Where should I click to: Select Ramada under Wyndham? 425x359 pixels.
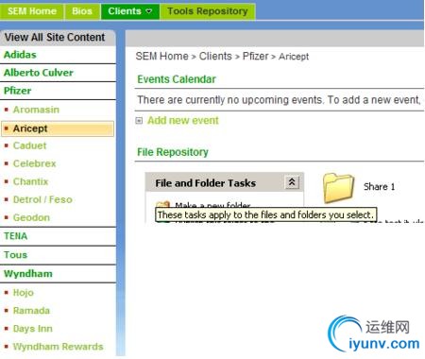click(31, 311)
